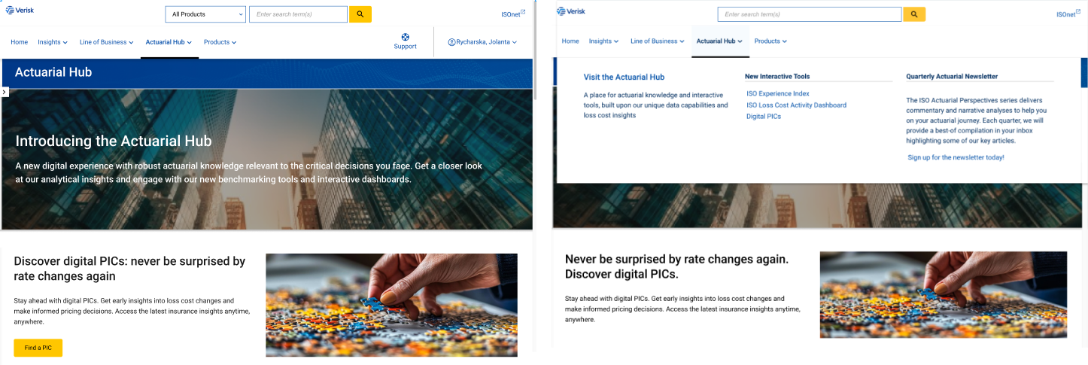Open ISO Loss Cost Activity Dashboard link
The height and width of the screenshot is (365, 1088).
tap(796, 105)
